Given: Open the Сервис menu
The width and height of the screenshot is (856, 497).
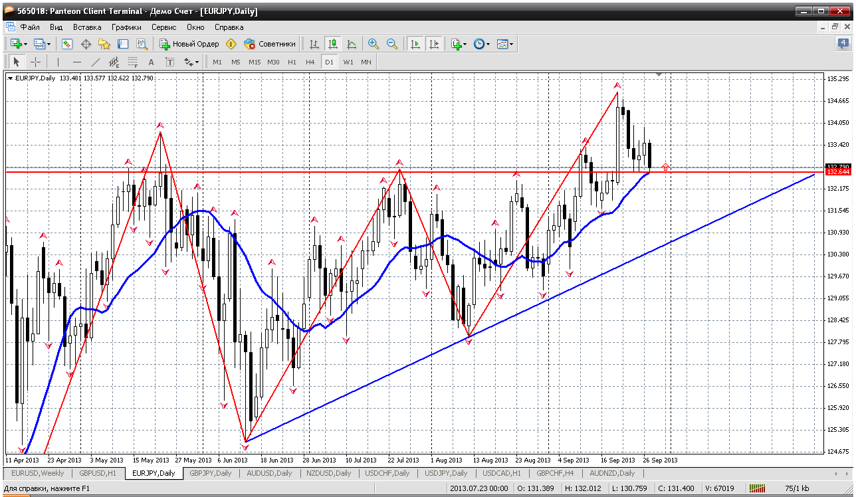Looking at the screenshot, I should pos(163,27).
